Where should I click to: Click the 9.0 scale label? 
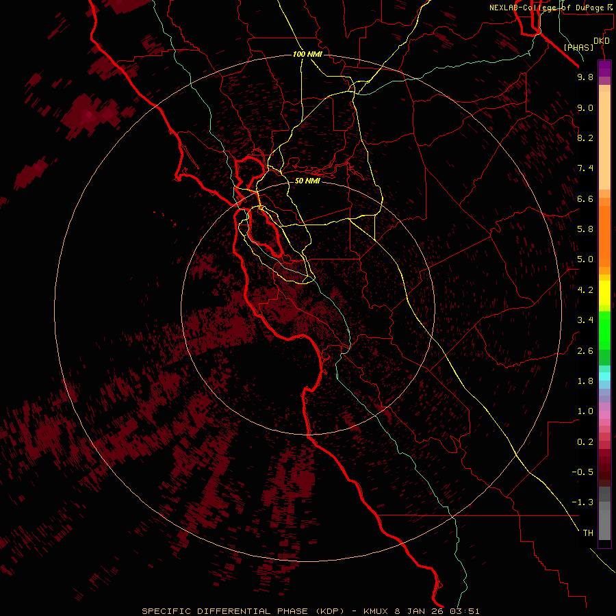tap(585, 107)
